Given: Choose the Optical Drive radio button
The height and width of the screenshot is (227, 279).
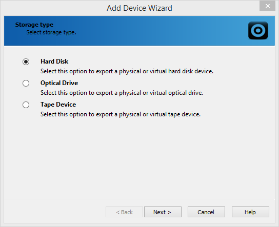Looking at the screenshot, I should 26,83.
